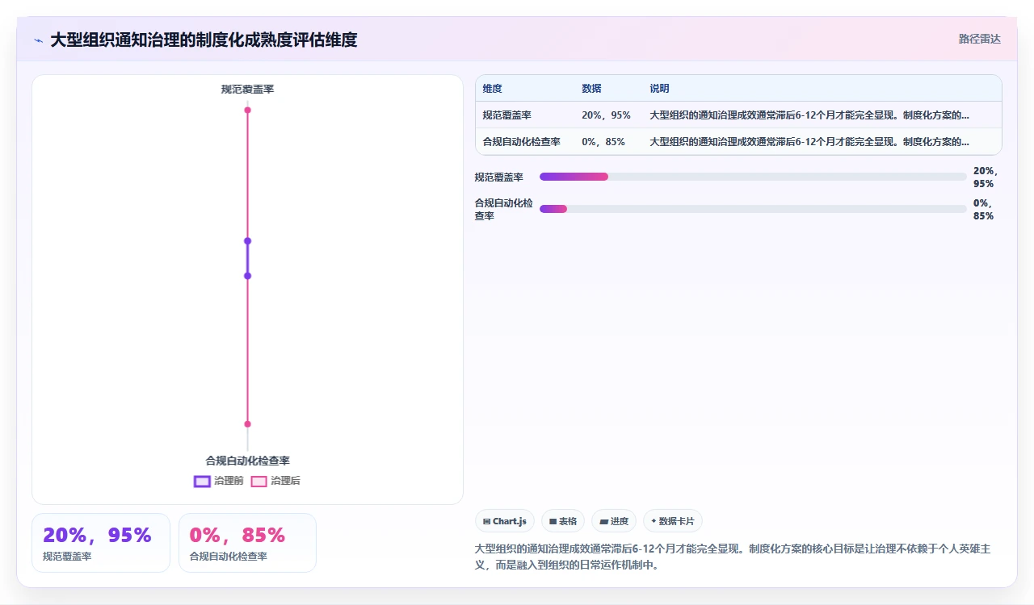This screenshot has height=605, width=1034.
Task: Click the 0%, 85% value beside the progress bar
Action: tap(985, 209)
